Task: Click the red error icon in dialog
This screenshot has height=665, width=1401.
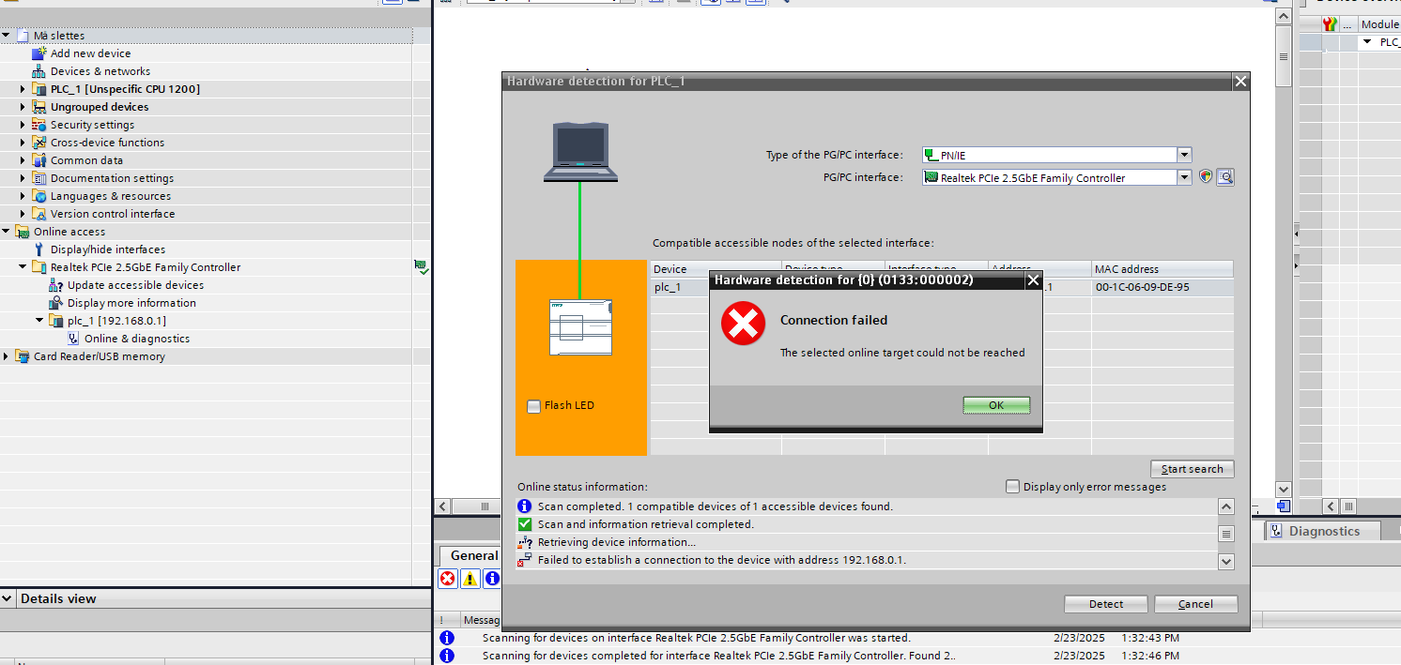Action: (743, 324)
